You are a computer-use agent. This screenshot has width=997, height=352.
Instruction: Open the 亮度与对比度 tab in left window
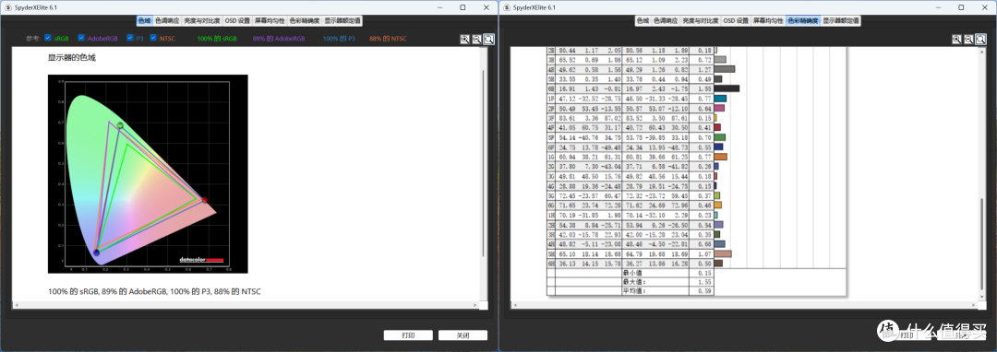click(202, 20)
